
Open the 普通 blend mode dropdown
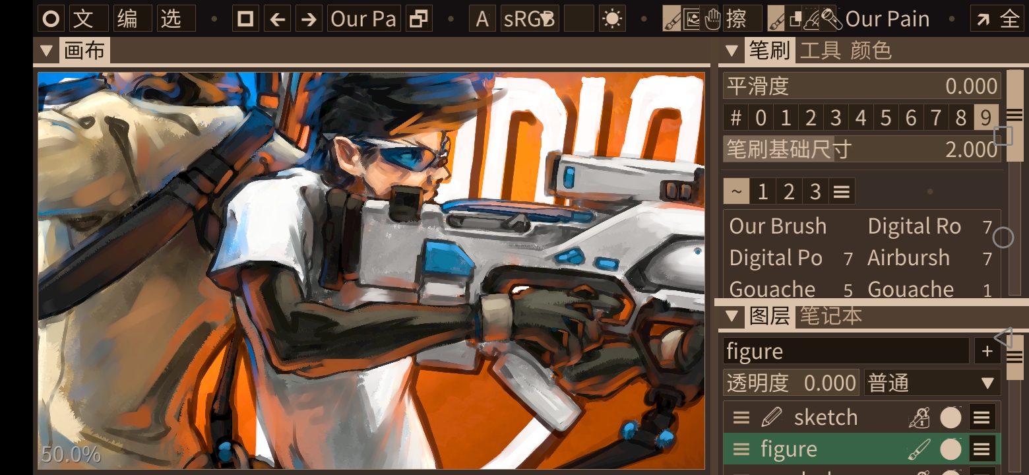(932, 383)
